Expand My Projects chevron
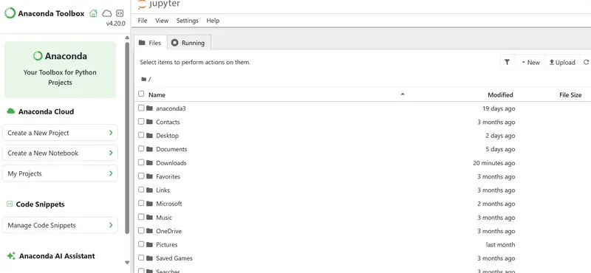 [x=111, y=173]
